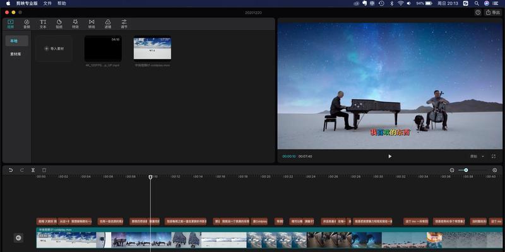Click the Siri menu bar icon
The height and width of the screenshot is (252, 505).
tap(487, 3)
